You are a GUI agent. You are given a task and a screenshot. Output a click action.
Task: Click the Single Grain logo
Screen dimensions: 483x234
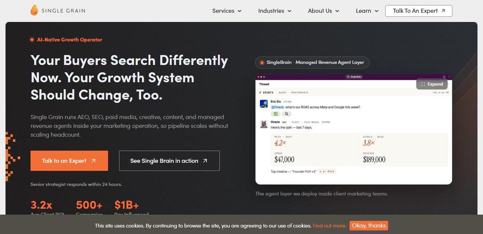pos(58,10)
